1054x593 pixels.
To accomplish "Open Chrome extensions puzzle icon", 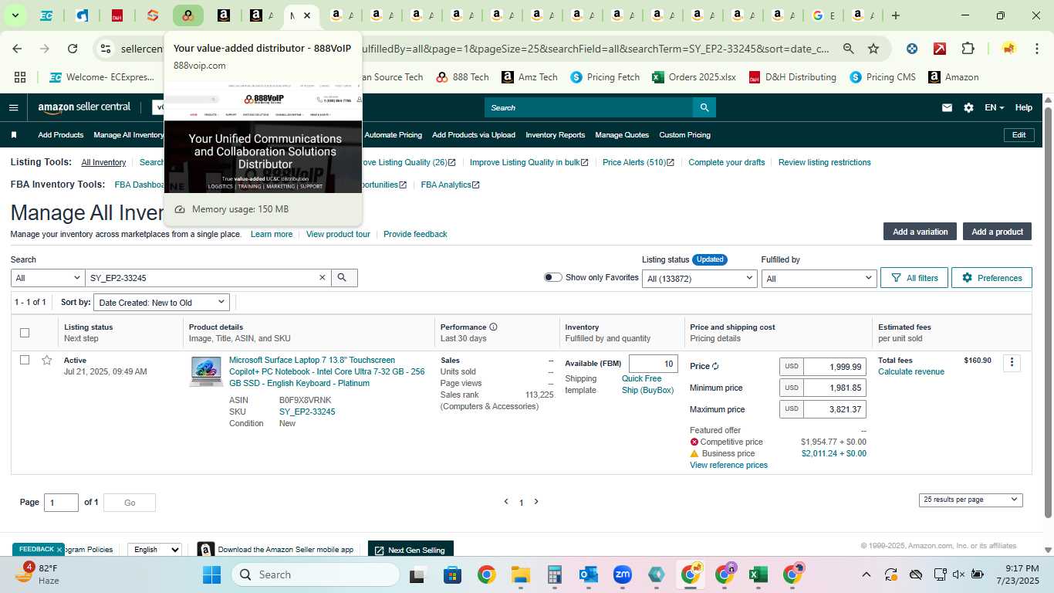I will [968, 49].
